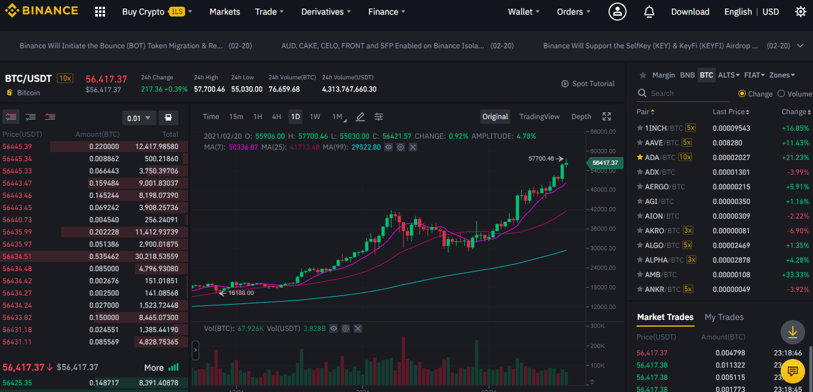Open the Spot Tutorial play icon
The image size is (813, 392).
coord(564,84)
